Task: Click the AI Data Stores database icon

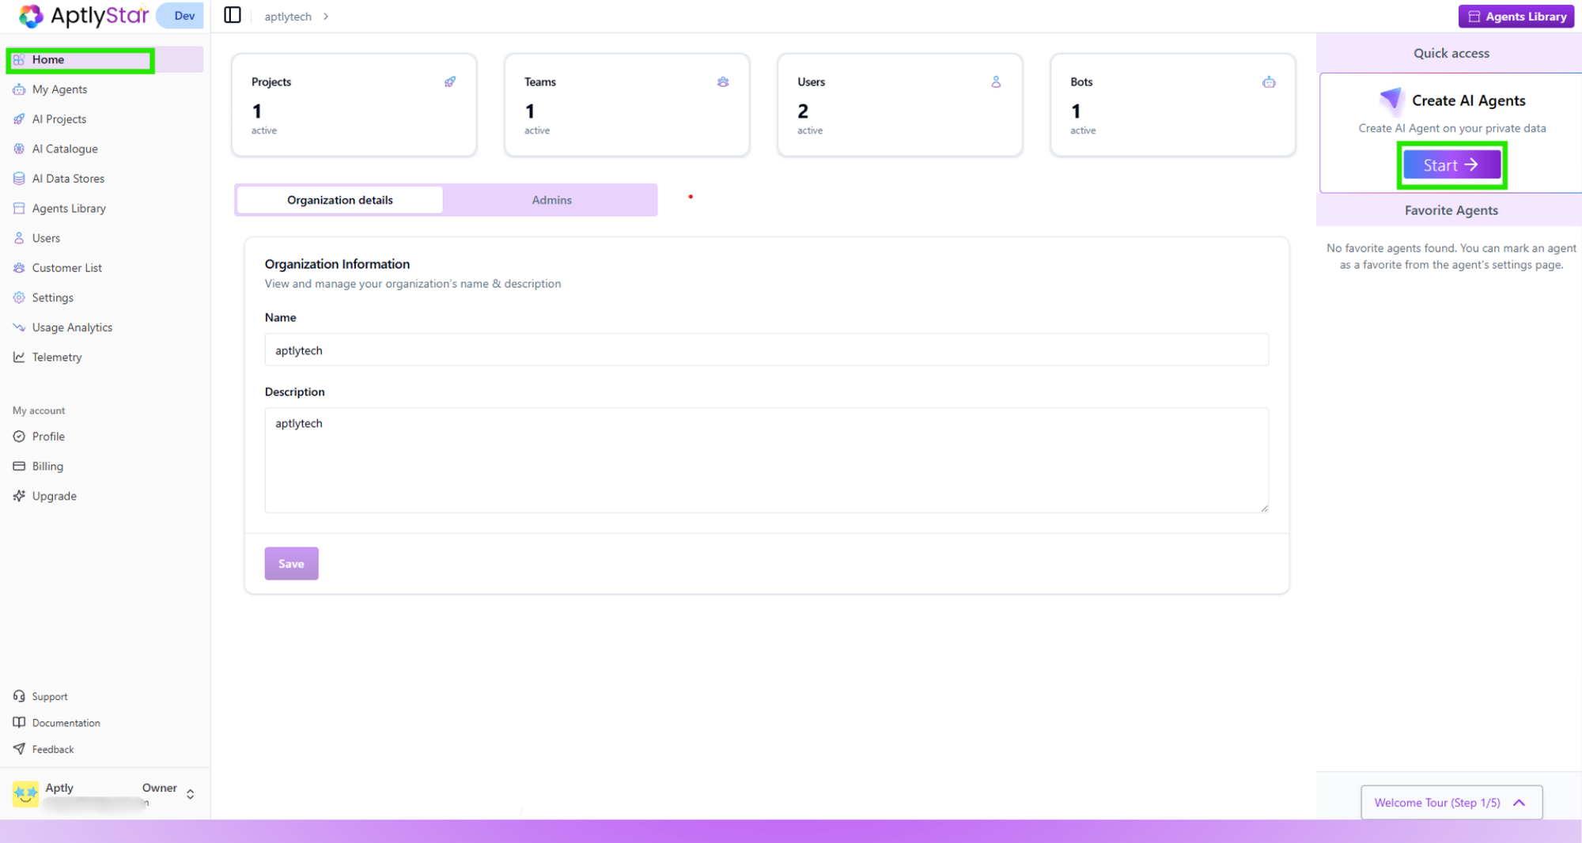Action: [x=19, y=179]
